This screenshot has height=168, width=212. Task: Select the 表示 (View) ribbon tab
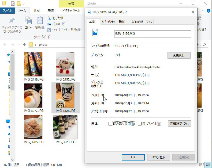pos(51,10)
